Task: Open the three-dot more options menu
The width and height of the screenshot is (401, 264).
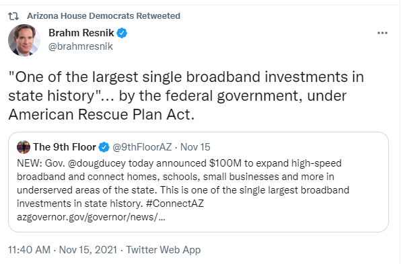Action: 382,33
